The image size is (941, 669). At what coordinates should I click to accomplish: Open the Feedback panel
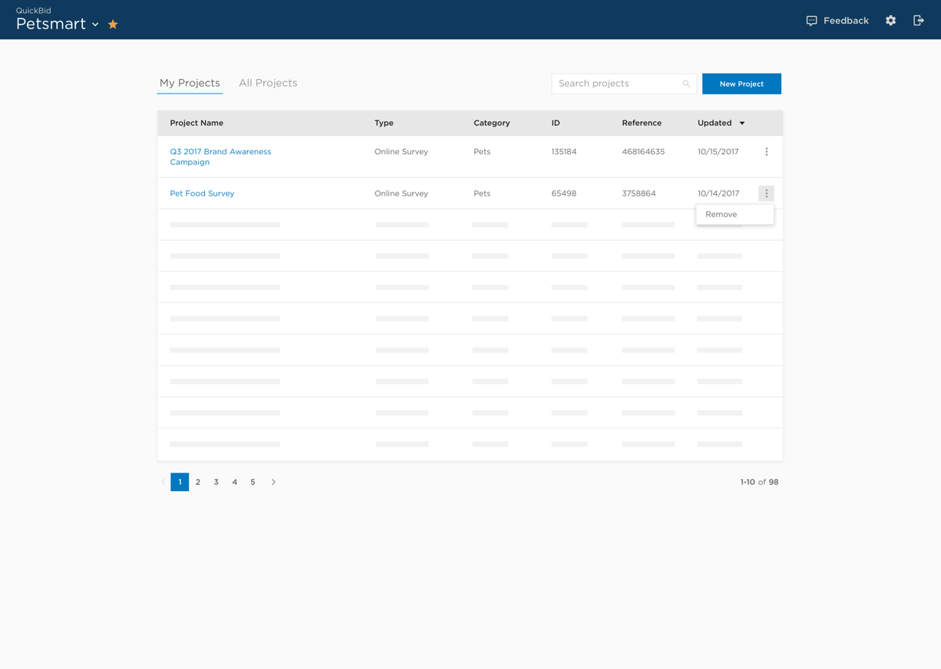pyautogui.click(x=837, y=21)
